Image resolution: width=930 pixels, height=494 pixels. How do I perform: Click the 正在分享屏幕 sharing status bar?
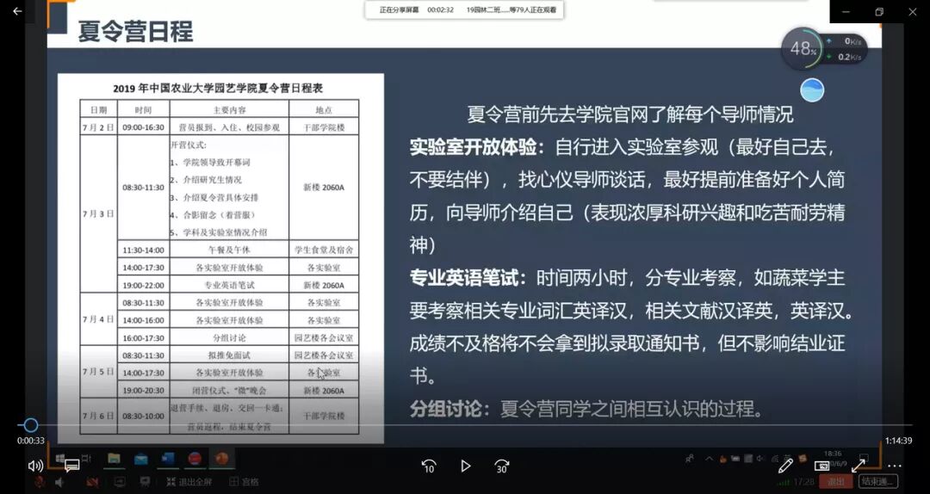pyautogui.click(x=464, y=10)
